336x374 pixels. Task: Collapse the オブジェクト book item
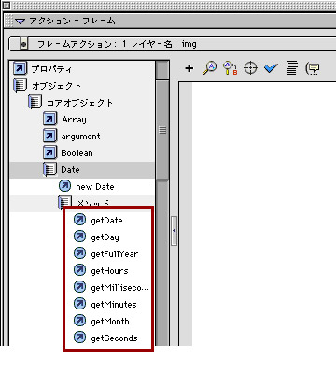pyautogui.click(x=20, y=85)
